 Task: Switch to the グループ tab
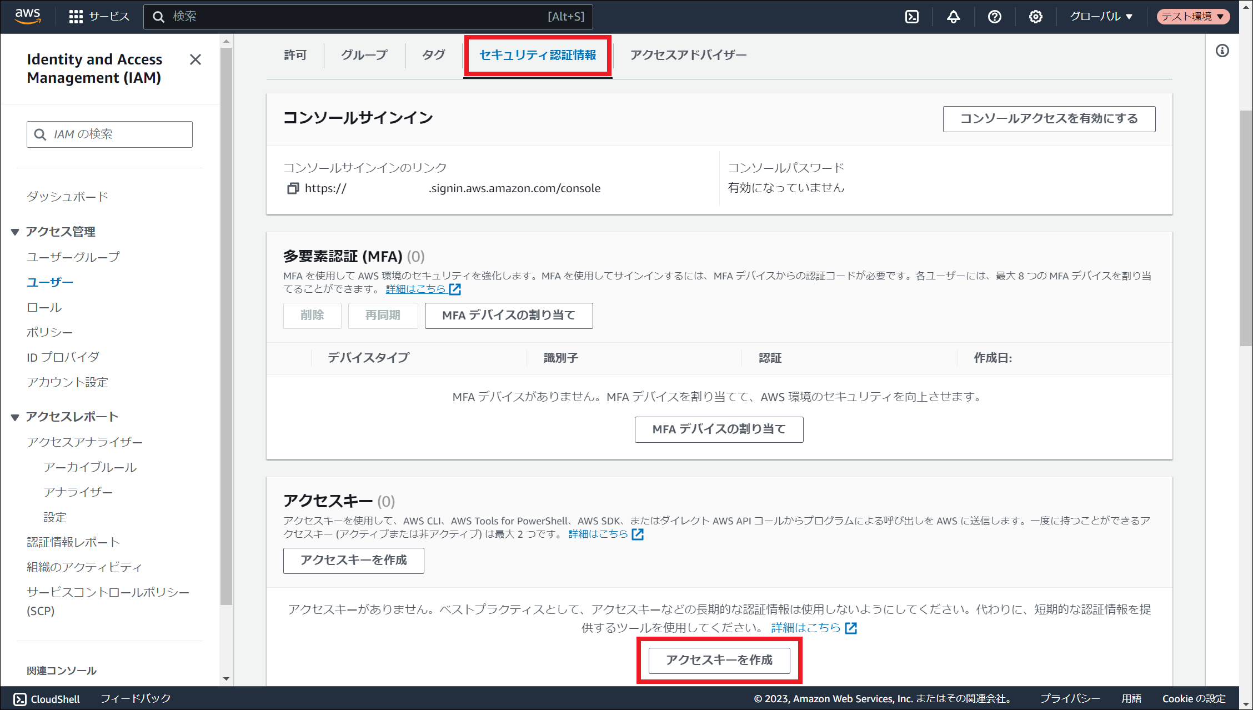[364, 55]
